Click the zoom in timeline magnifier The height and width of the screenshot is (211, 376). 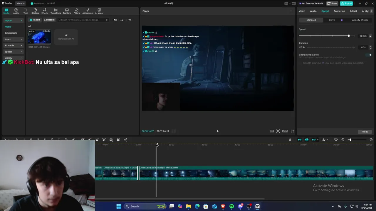pyautogui.click(x=371, y=140)
